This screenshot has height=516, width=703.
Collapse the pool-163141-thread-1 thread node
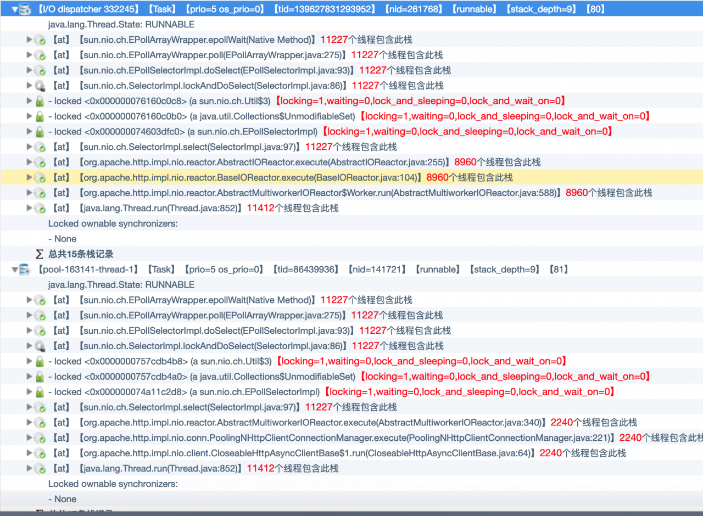(x=15, y=270)
